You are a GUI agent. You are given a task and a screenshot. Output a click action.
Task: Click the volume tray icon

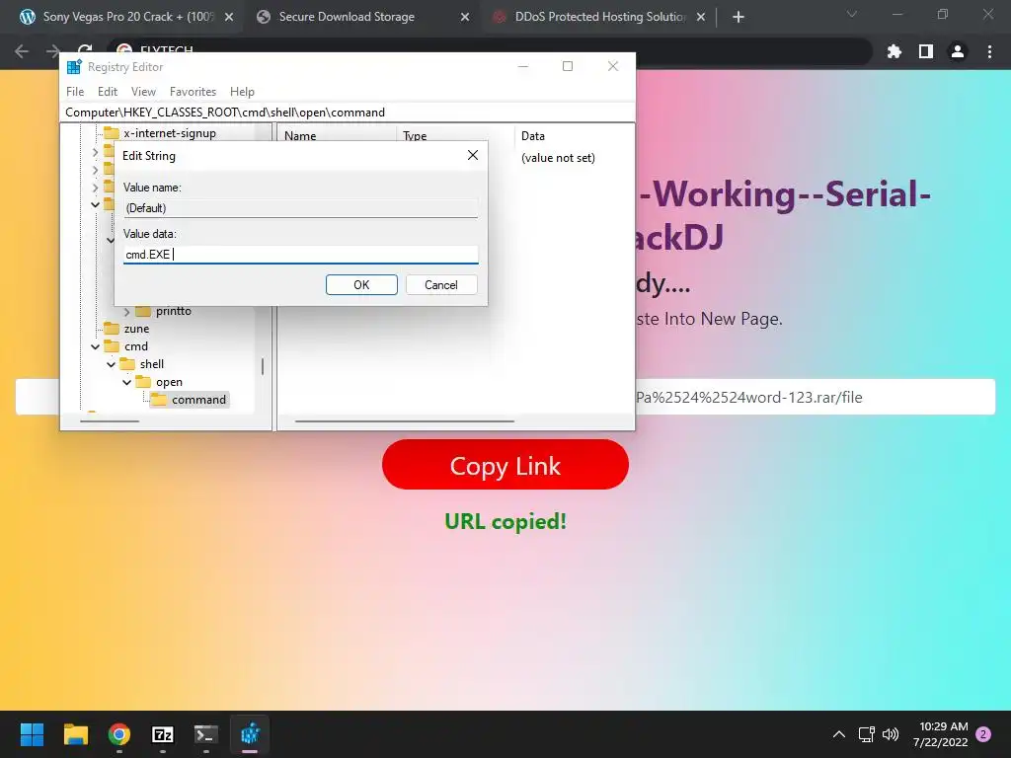pos(891,734)
